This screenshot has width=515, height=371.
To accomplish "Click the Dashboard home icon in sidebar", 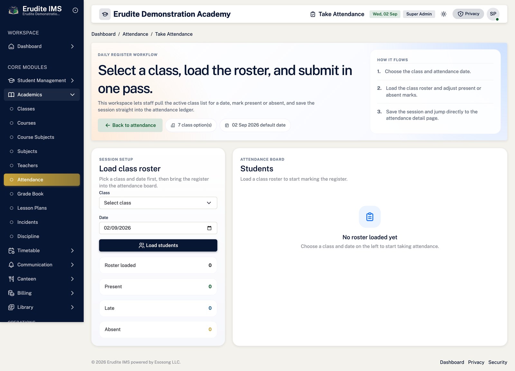I will (11, 46).
